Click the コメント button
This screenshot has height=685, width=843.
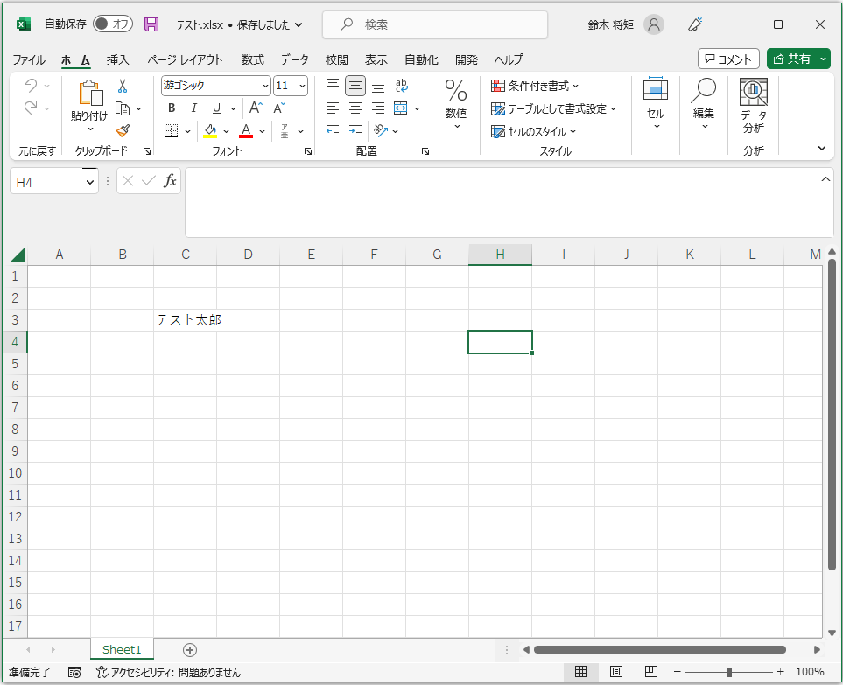(728, 59)
